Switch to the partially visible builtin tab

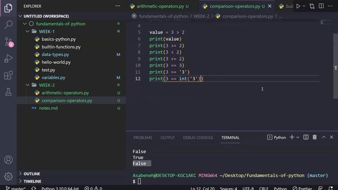286,6
